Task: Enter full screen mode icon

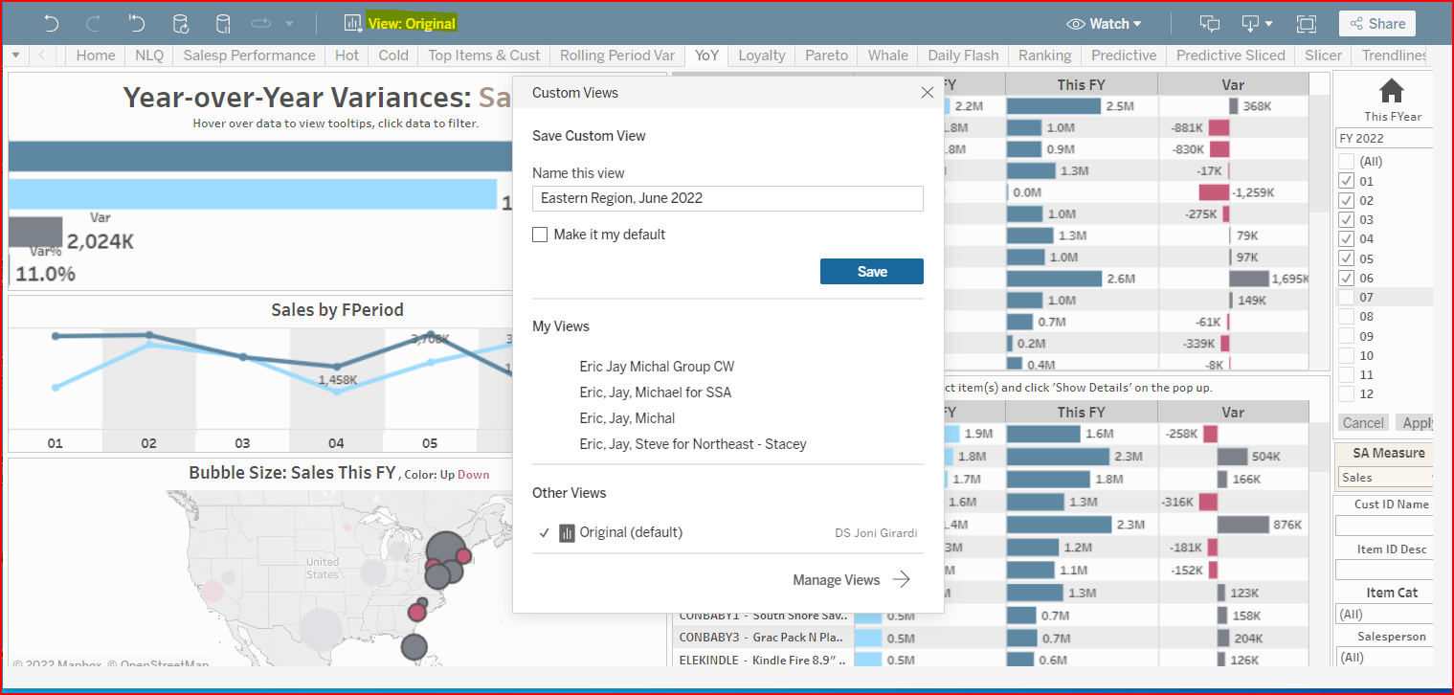Action: point(1306,24)
